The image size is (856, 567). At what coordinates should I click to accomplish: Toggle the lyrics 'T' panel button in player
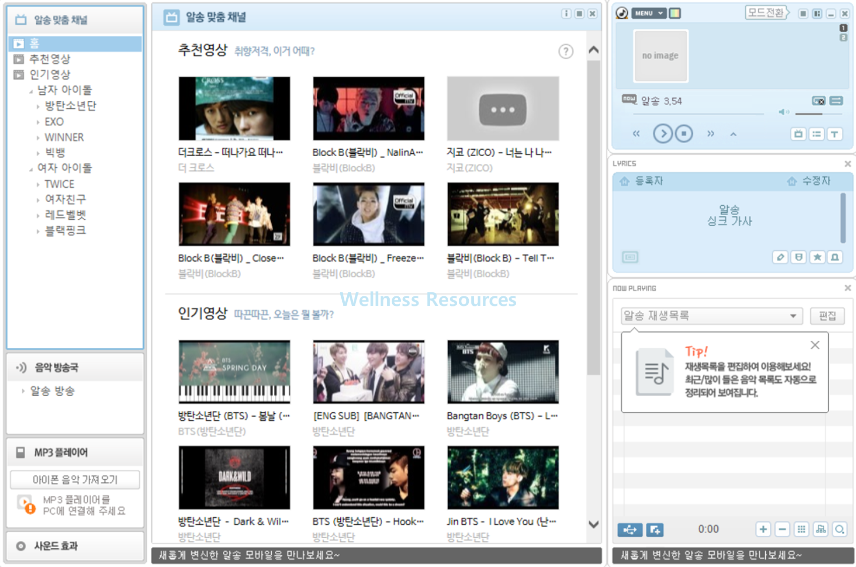835,134
